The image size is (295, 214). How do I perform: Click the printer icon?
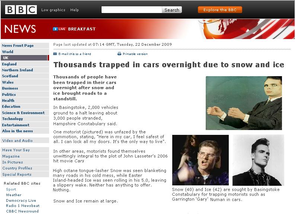tap(119, 54)
